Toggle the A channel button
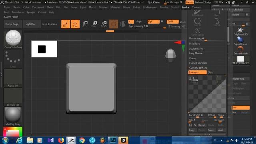The width and height of the screenshot is (256, 144). (131, 22)
